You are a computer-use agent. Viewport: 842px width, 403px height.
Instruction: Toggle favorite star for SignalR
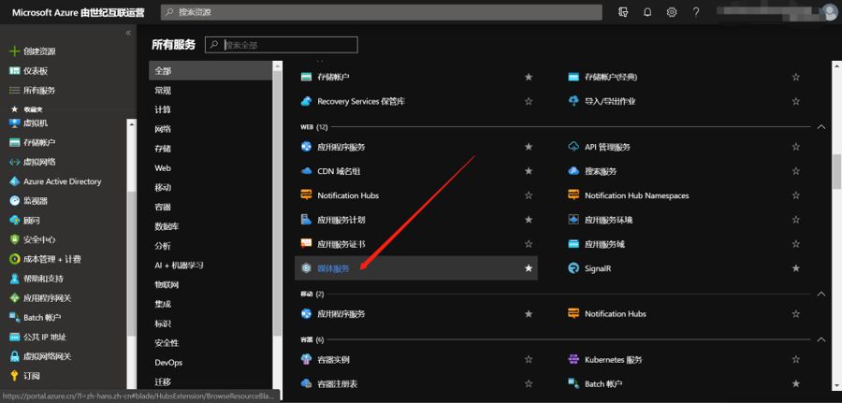796,268
